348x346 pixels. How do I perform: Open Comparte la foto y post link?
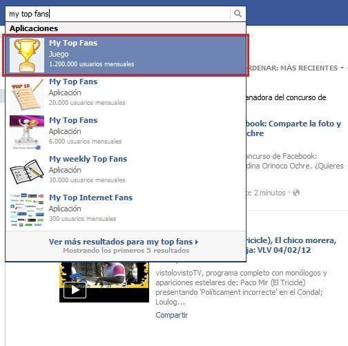[x=293, y=128]
